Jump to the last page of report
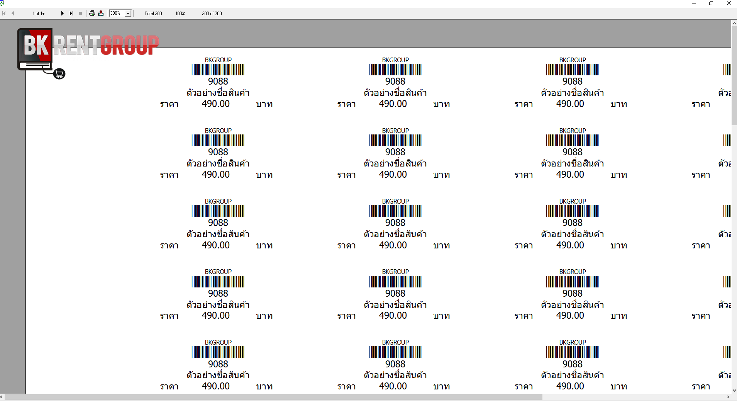737x401 pixels. [x=71, y=13]
